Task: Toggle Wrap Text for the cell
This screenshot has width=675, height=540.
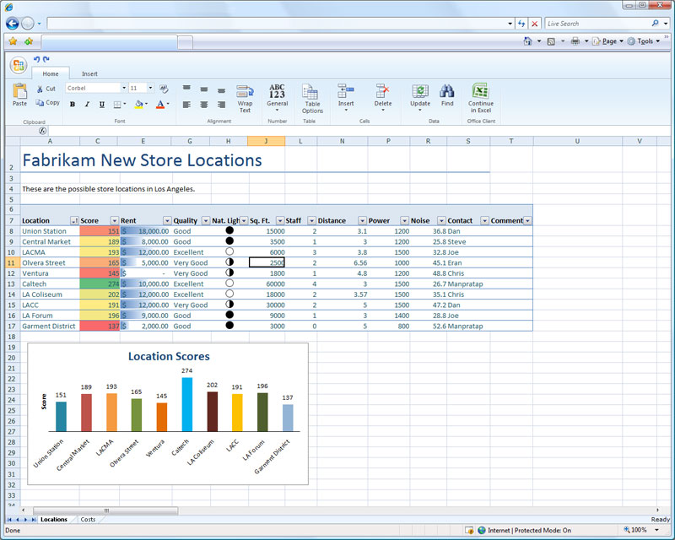Action: [245, 97]
